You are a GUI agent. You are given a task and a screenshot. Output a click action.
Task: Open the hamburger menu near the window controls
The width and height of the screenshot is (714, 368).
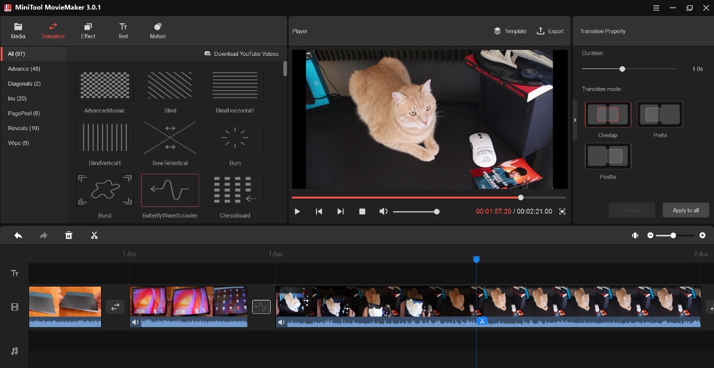(656, 8)
